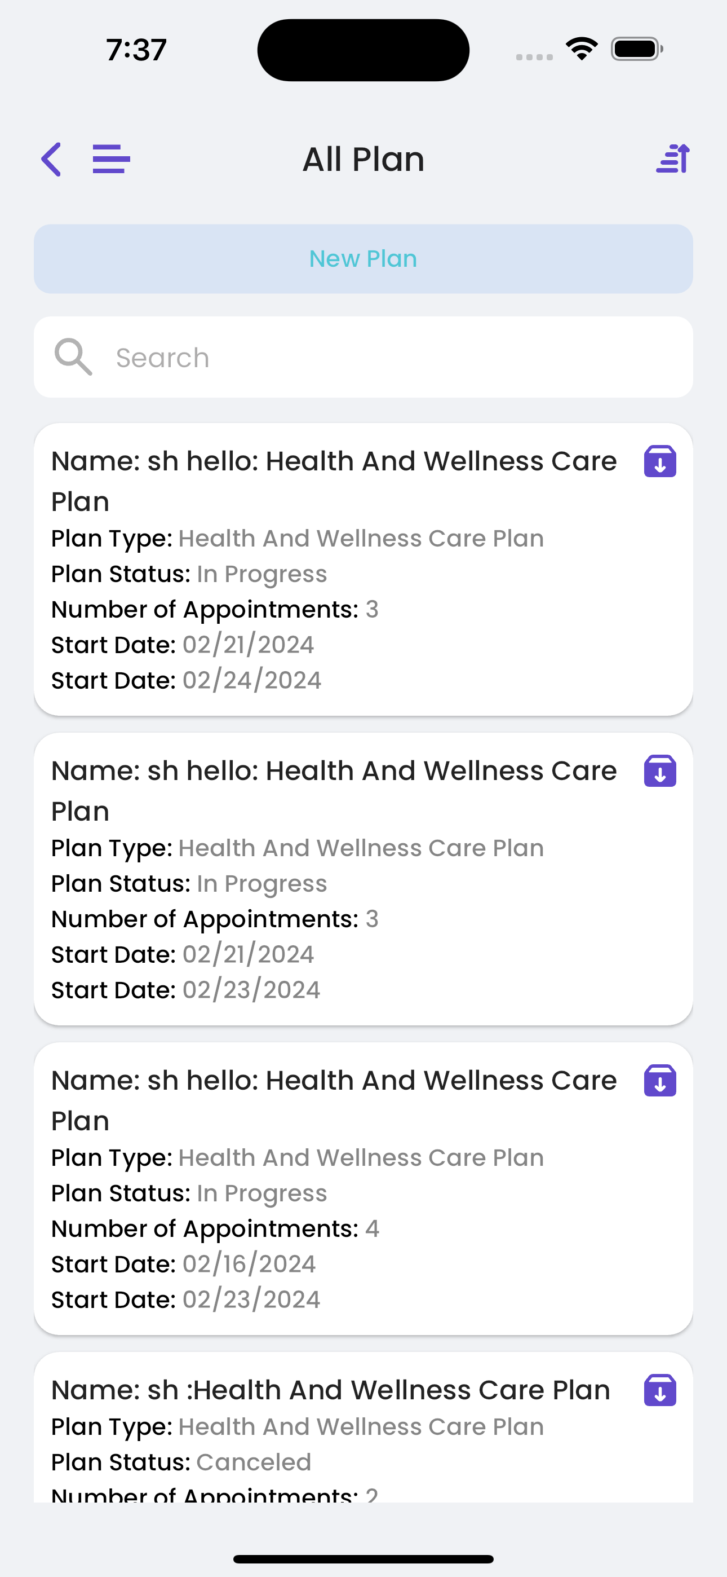Viewport: 727px width, 1577px height.
Task: Tap the purple back chevron
Action: click(51, 160)
